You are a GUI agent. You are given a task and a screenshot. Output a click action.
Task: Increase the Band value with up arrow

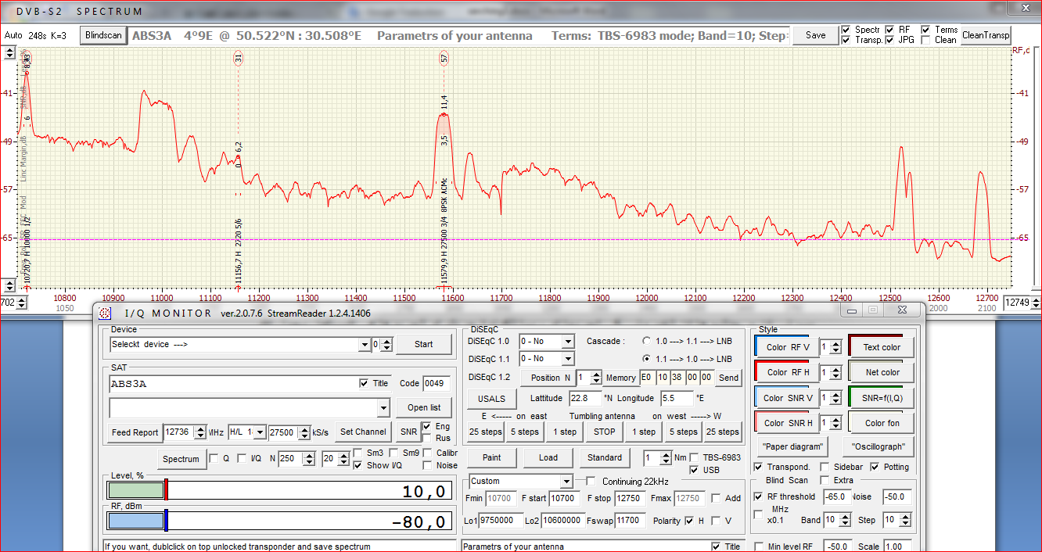[846, 516]
